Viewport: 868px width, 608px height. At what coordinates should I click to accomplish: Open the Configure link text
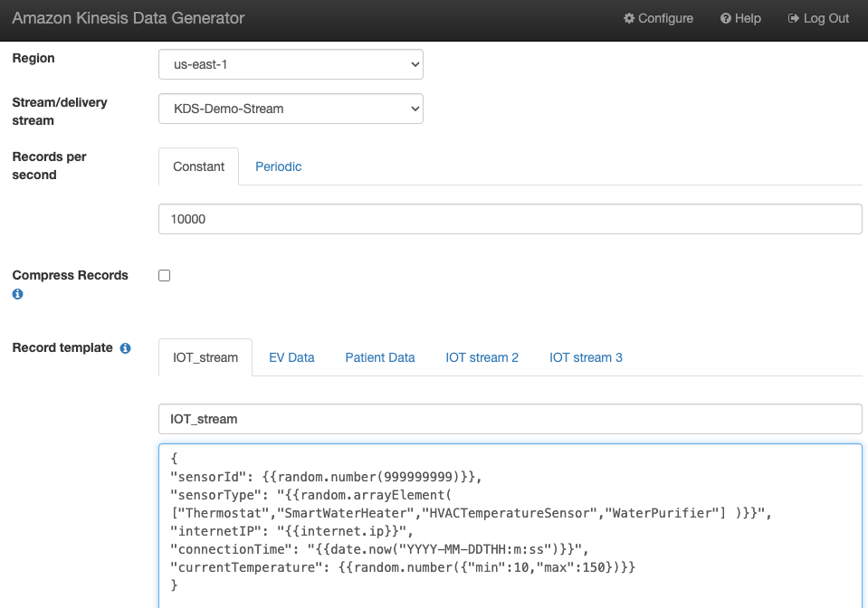tap(665, 18)
